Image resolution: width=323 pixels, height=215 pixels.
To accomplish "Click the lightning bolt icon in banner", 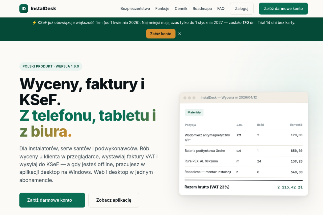I will 34,23.
